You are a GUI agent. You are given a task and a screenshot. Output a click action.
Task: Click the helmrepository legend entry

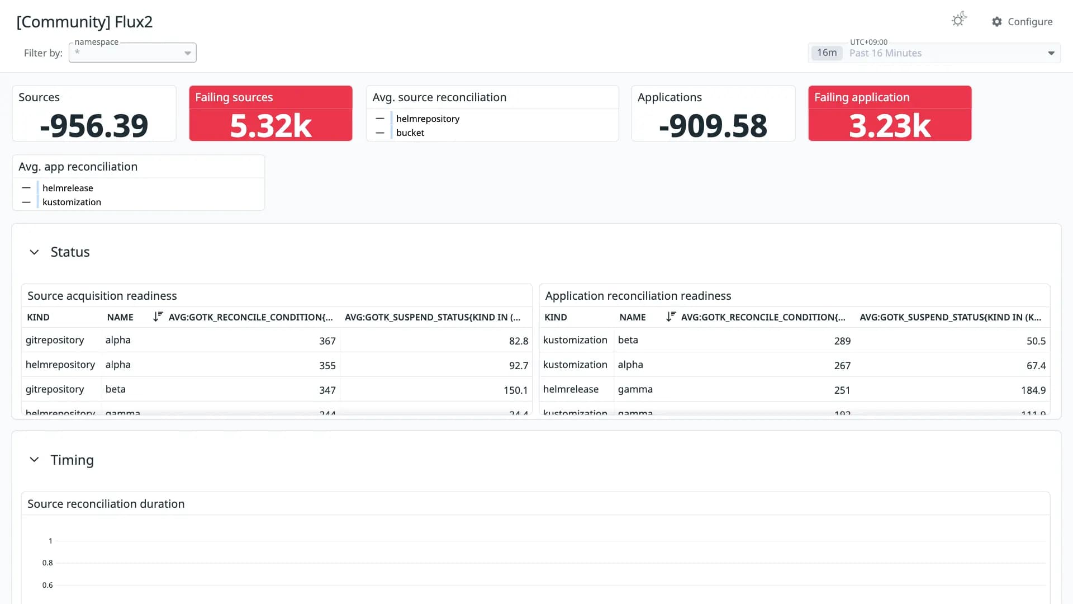(428, 119)
